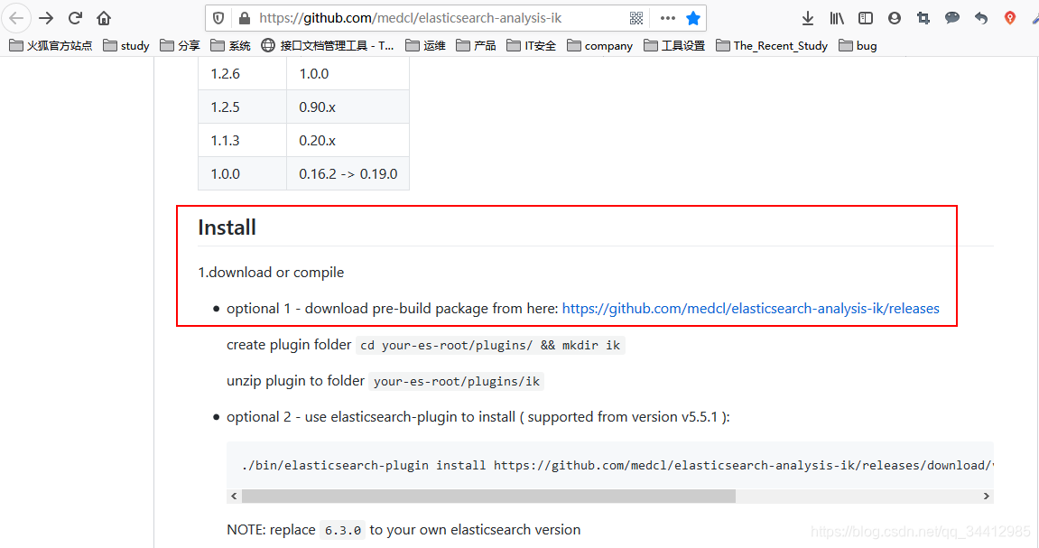Open page actions three-dot menu
This screenshot has height=548, width=1039.
click(667, 18)
